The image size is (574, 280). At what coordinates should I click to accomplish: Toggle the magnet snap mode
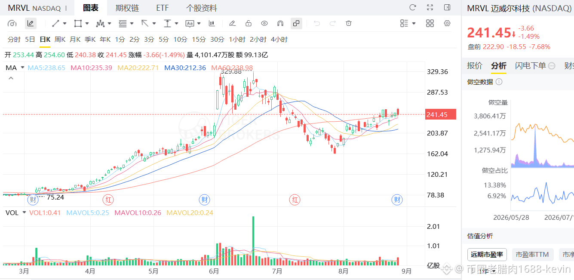[280, 23]
